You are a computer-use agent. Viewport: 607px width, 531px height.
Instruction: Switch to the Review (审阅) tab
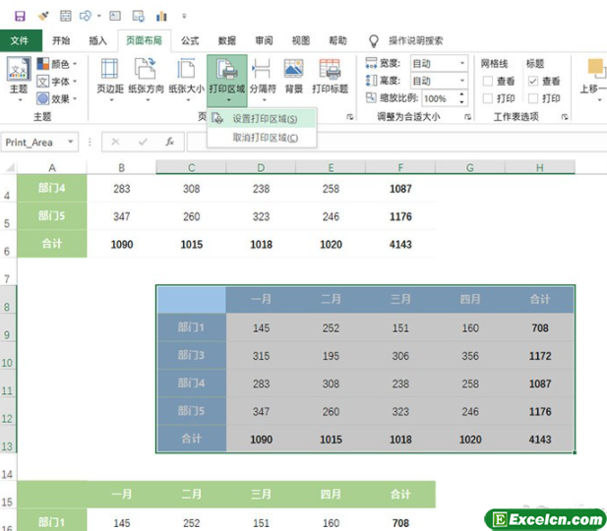[264, 40]
